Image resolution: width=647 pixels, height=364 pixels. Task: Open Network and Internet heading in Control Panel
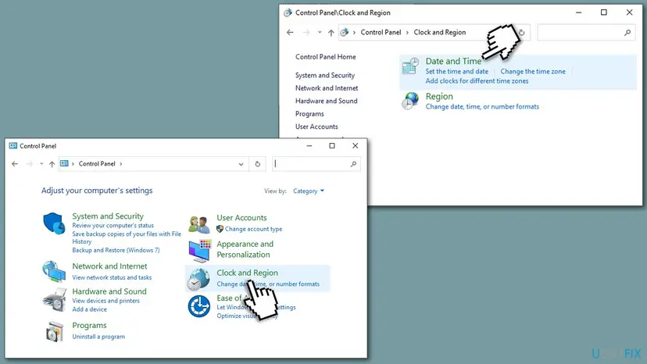click(109, 266)
